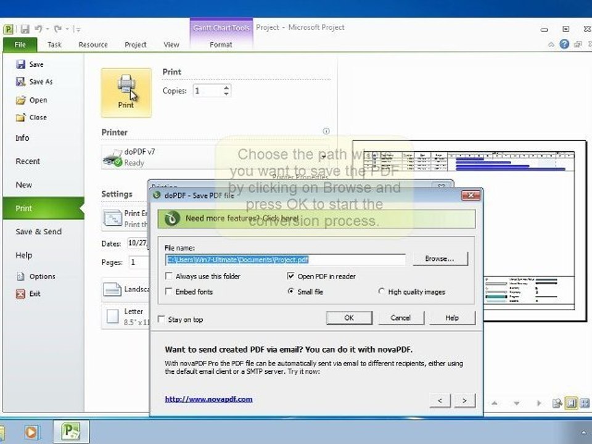Open the Print Entire Project settings dropdown
This screenshot has width=592, height=444.
[x=125, y=218]
